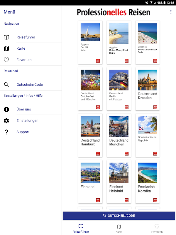Viewport: 176px width, 235px height.
Task: Tap the muted sound icon in status bar
Action: pos(147,3)
